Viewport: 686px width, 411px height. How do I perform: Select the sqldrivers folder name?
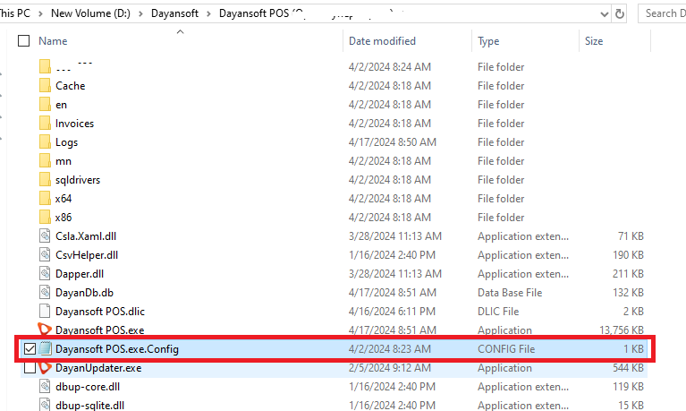coord(78,180)
